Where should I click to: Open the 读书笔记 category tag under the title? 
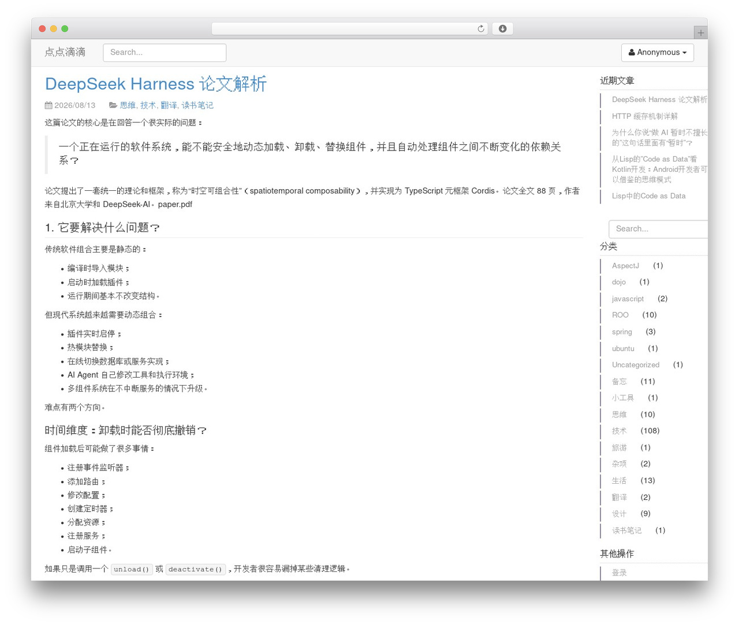tap(197, 106)
